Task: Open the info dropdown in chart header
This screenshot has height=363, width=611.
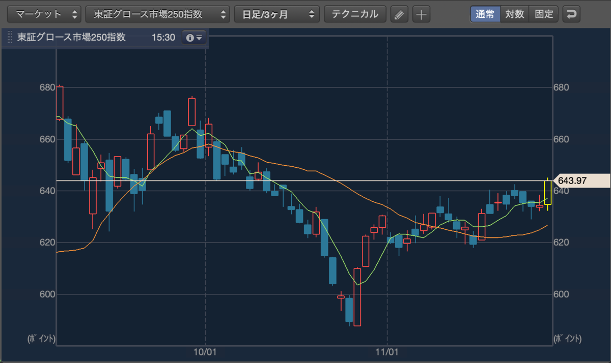Action: click(194, 38)
